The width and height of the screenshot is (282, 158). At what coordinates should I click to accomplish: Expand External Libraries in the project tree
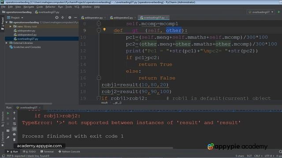(7, 43)
